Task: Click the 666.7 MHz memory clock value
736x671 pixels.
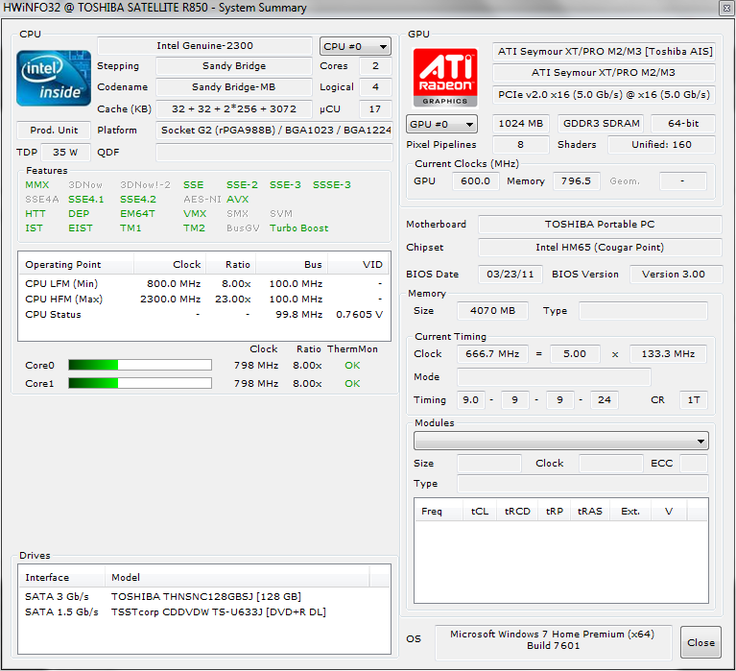Action: coord(492,354)
